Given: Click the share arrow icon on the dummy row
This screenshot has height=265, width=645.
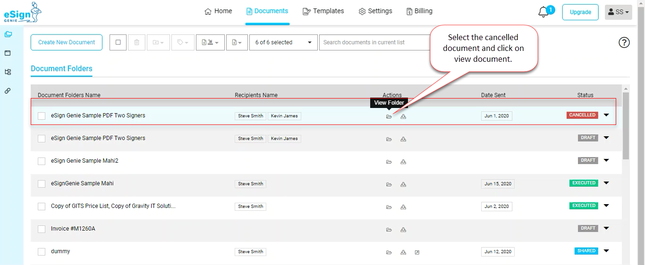Looking at the screenshot, I should pyautogui.click(x=417, y=252).
